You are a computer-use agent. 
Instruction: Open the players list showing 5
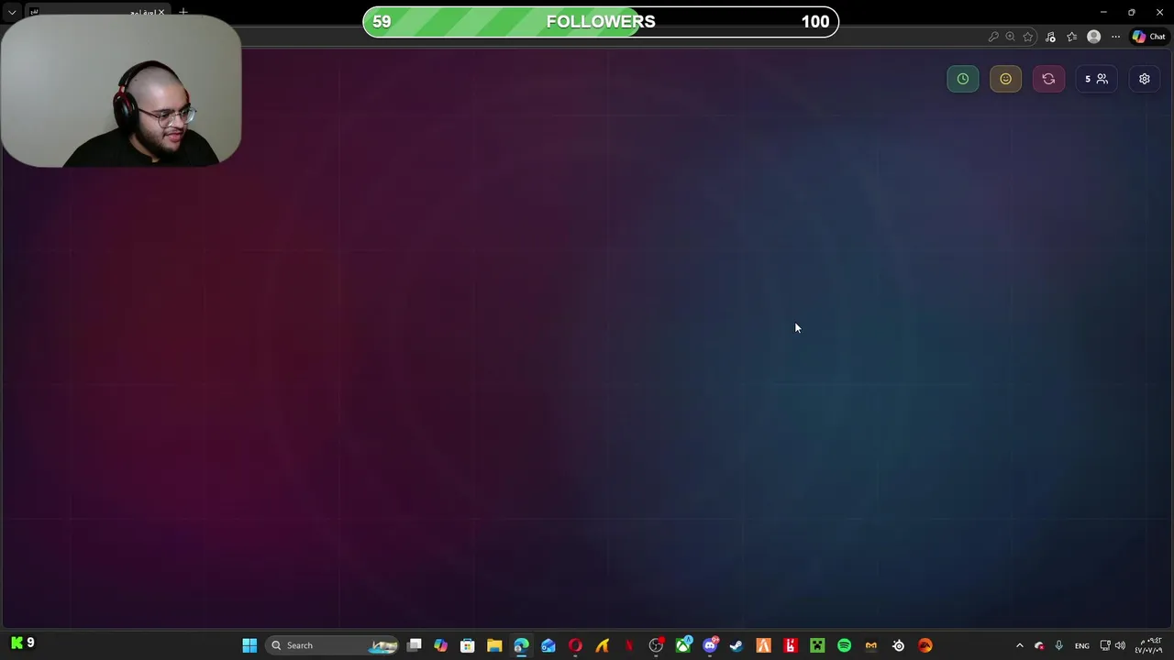point(1096,79)
